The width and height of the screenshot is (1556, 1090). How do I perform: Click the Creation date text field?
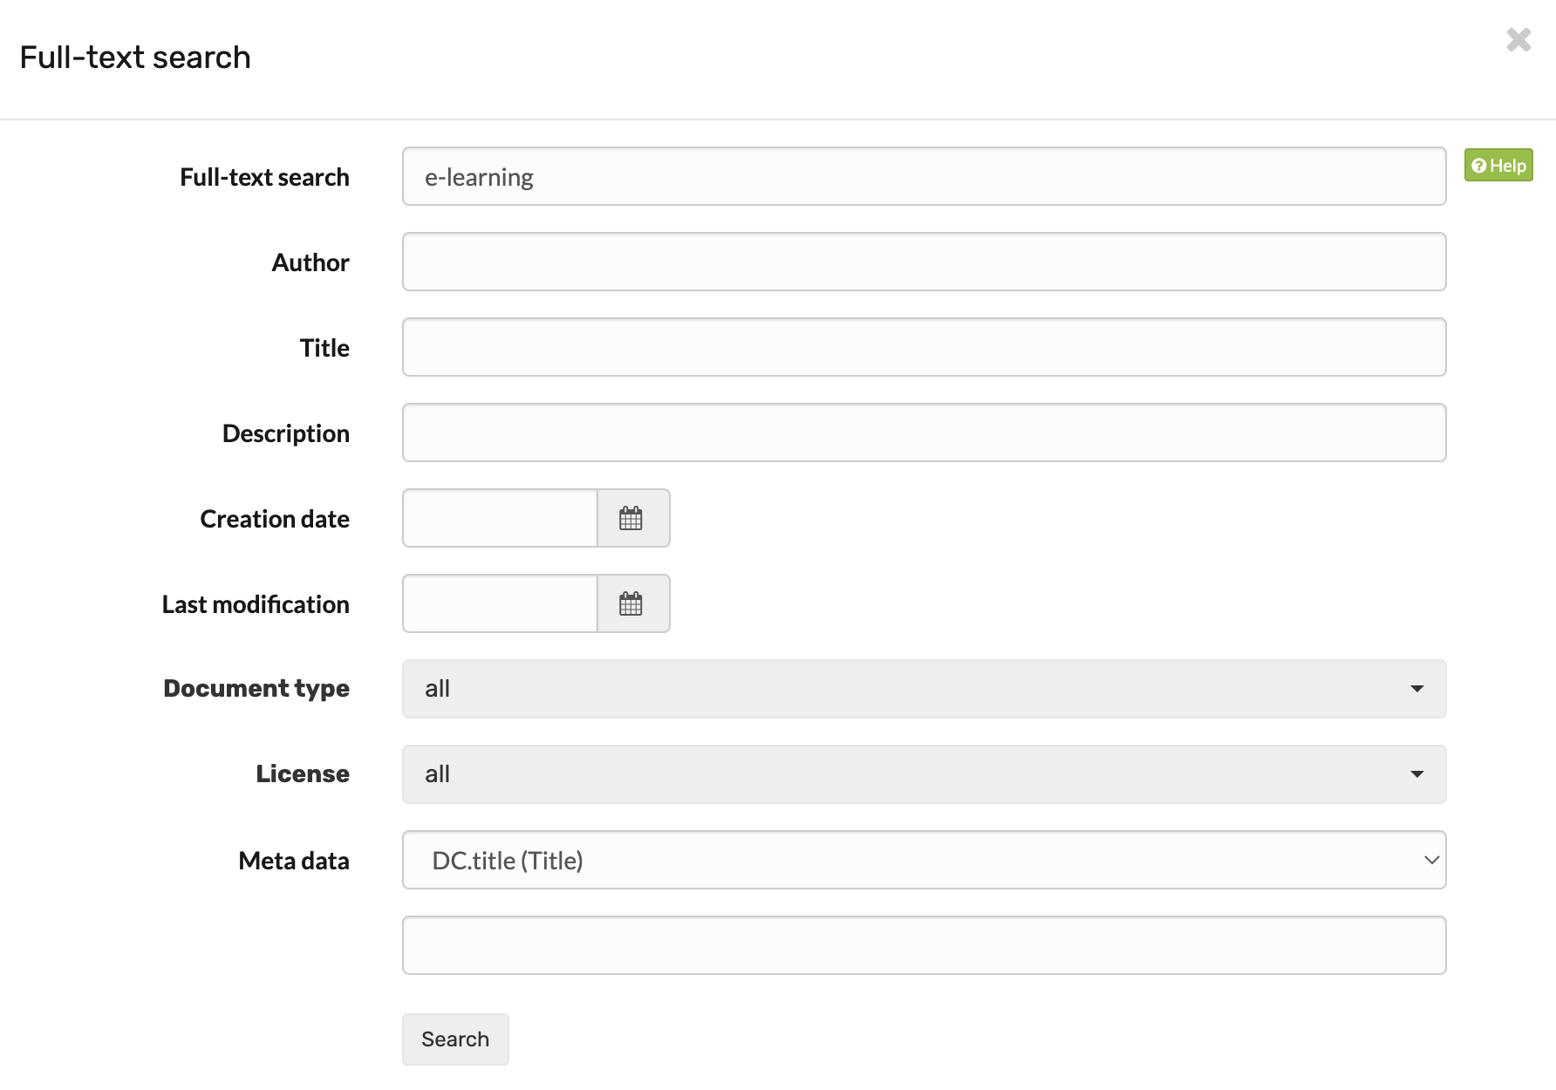point(499,518)
